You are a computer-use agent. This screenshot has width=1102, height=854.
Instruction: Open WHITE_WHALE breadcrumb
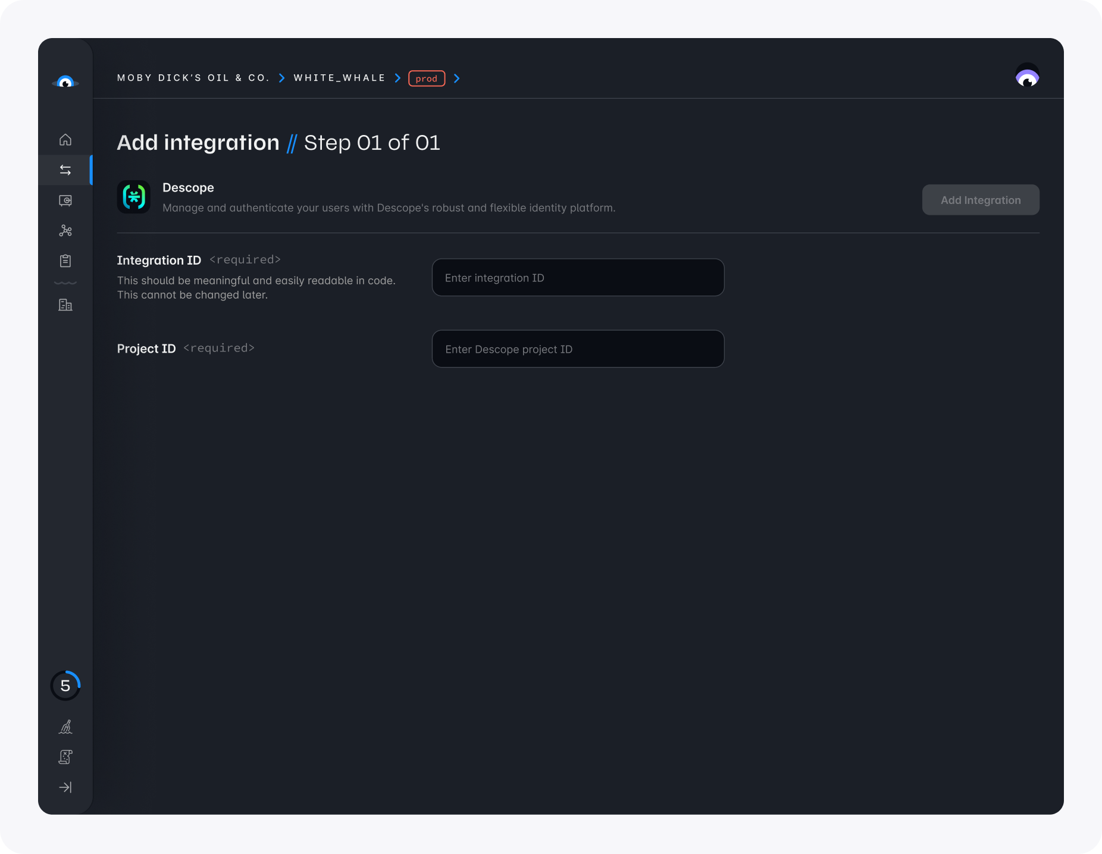tap(340, 78)
